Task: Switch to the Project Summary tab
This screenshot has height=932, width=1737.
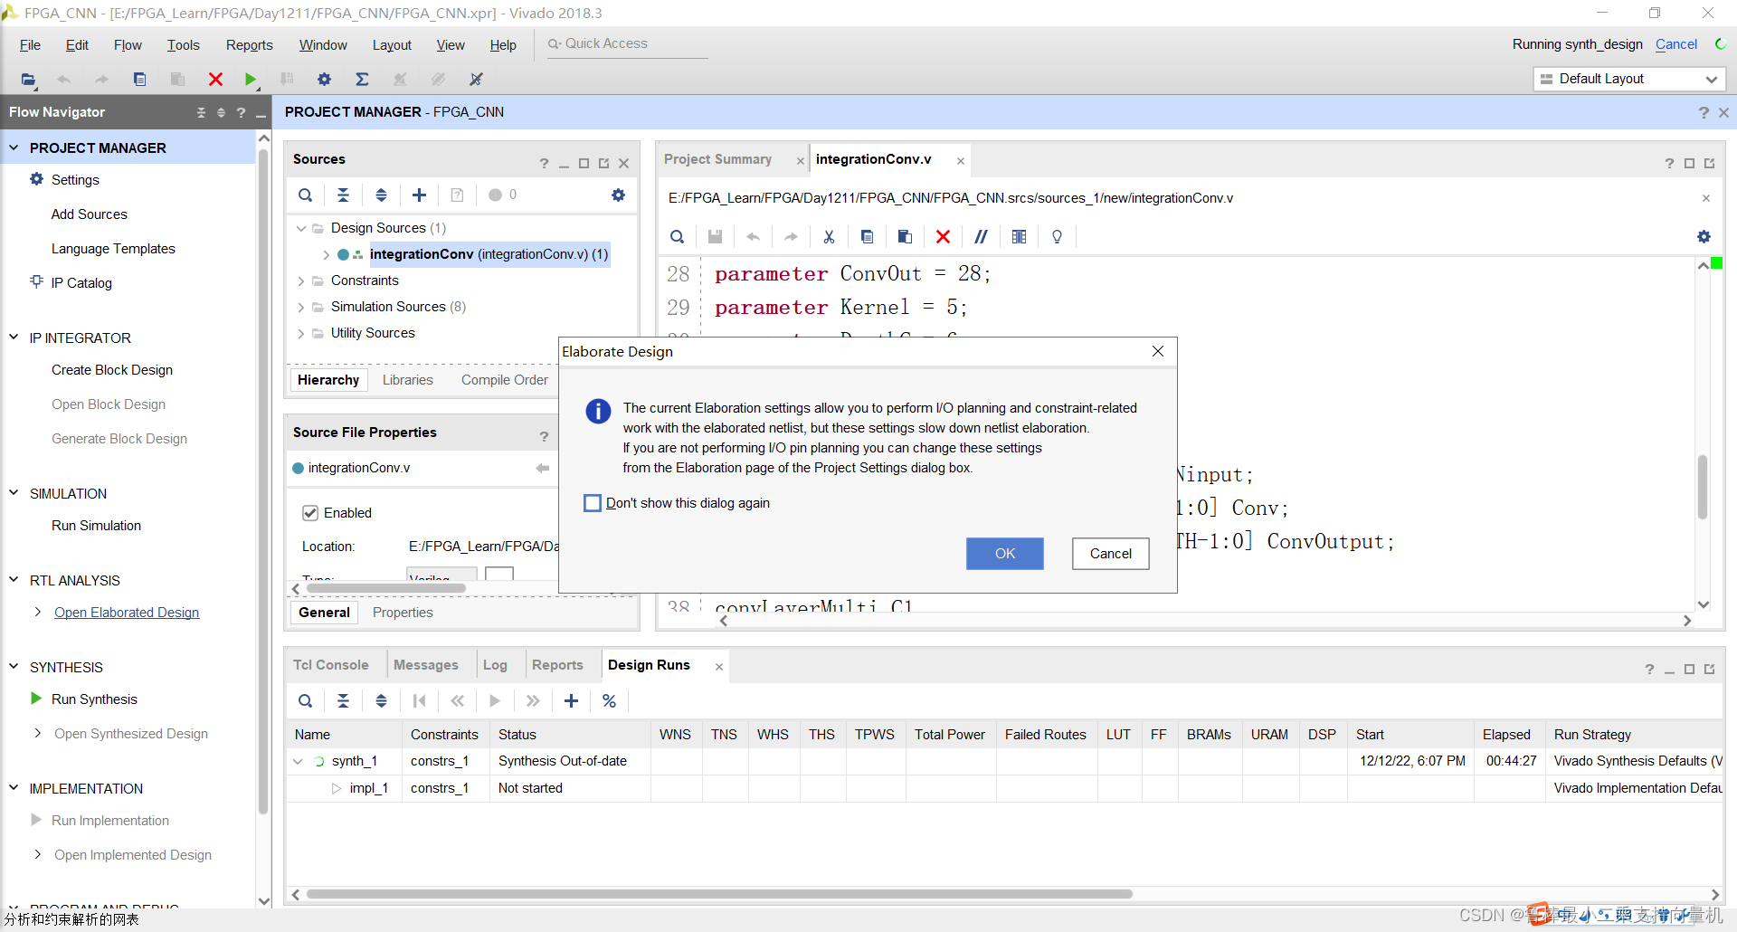Action: [717, 159]
